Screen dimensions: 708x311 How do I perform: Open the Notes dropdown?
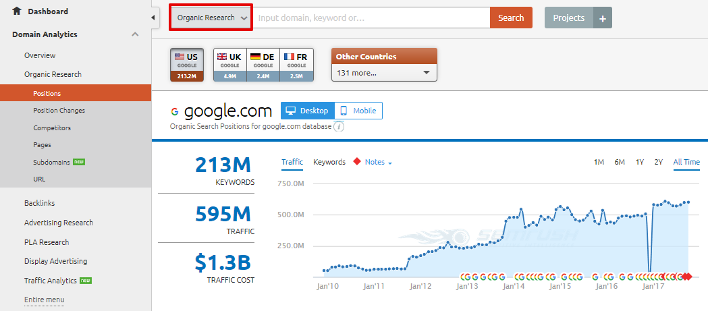coord(379,162)
